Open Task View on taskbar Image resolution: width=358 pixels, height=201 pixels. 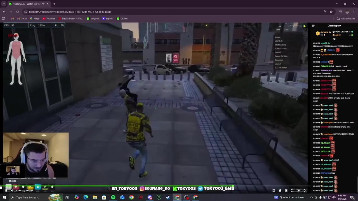[x=67, y=197]
